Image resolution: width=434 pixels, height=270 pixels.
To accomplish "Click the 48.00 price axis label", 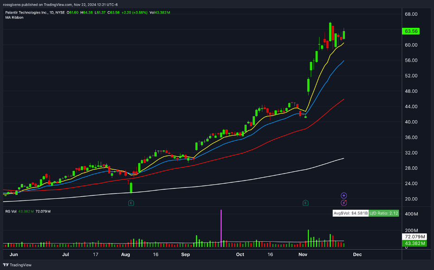I will click(x=411, y=91).
